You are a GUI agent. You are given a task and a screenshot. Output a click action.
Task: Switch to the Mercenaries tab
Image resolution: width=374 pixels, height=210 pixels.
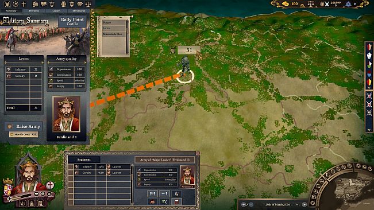click(79, 11)
